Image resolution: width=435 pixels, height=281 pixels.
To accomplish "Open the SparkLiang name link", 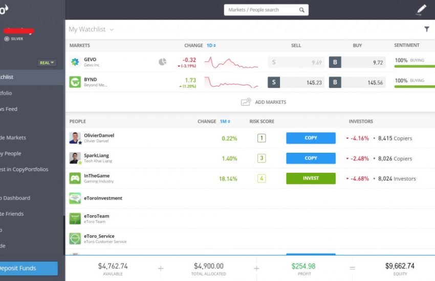I will coord(96,156).
